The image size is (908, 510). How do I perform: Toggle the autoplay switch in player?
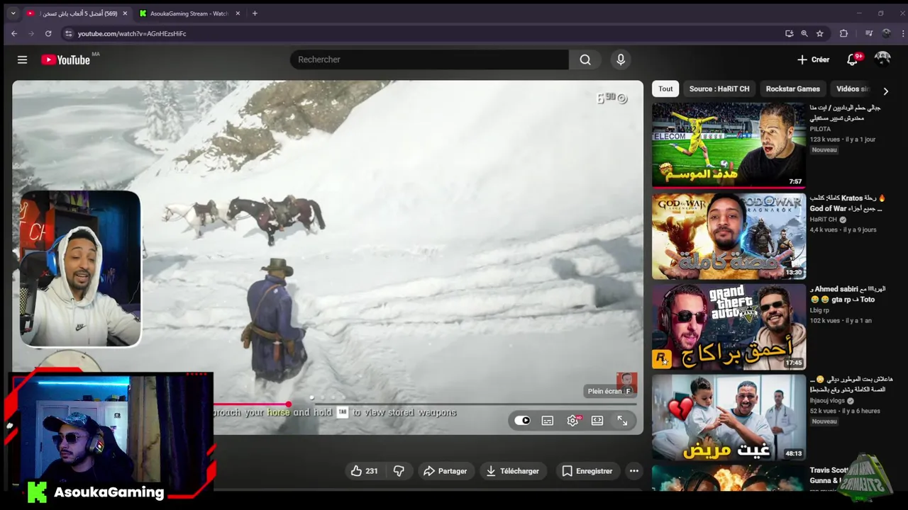(523, 420)
